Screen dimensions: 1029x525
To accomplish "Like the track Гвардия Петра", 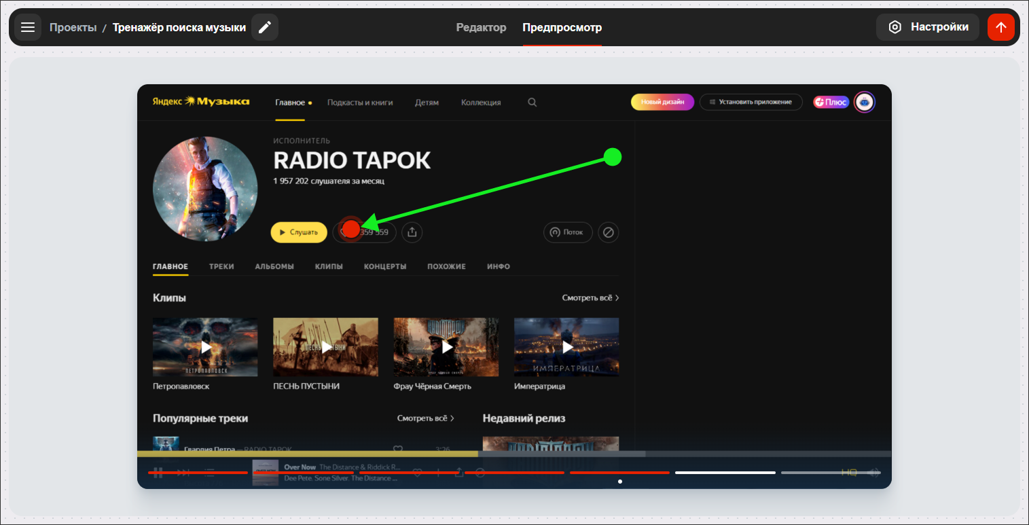I will (397, 450).
